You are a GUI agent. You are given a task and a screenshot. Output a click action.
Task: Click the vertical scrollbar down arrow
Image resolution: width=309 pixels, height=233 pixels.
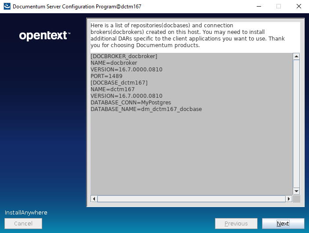click(x=296, y=191)
